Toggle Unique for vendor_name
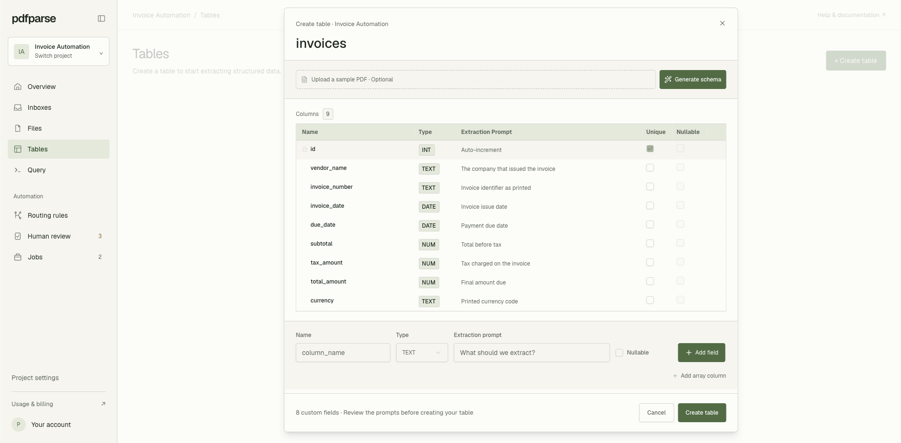 click(x=650, y=168)
